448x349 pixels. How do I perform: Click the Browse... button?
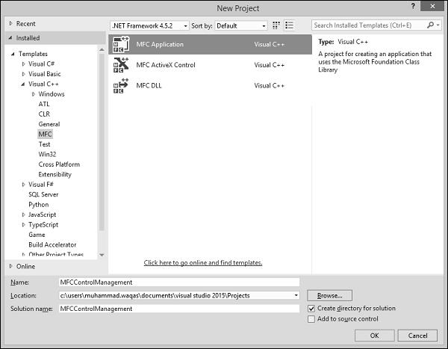pos(330,295)
